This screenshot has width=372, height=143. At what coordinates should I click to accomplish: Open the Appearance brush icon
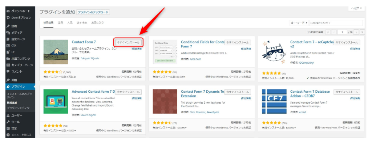point(8,80)
